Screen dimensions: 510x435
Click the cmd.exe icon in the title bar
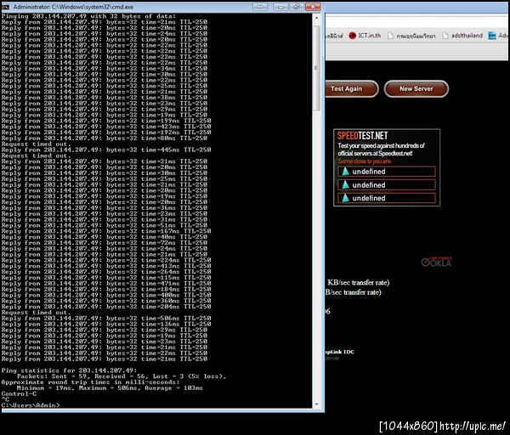click(6, 7)
